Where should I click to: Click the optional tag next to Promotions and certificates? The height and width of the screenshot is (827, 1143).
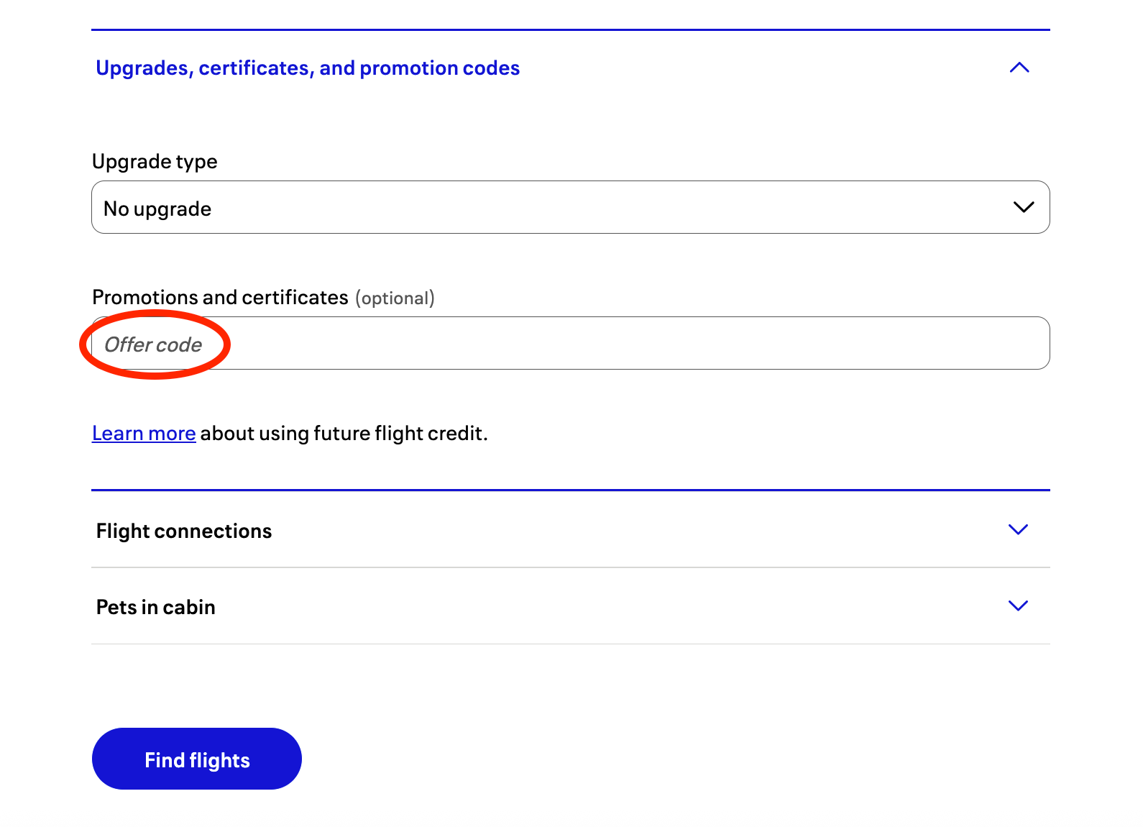(395, 298)
